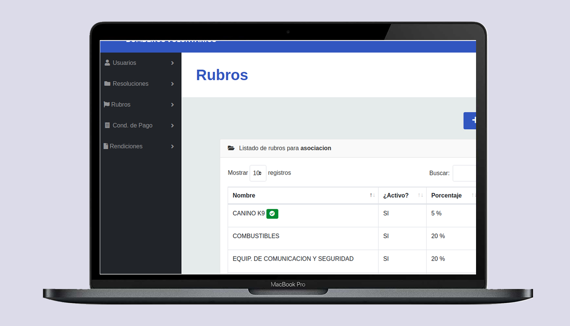Sort table by Porcentaje column arrows
Viewport: 570px width, 326px height.
[474, 196]
